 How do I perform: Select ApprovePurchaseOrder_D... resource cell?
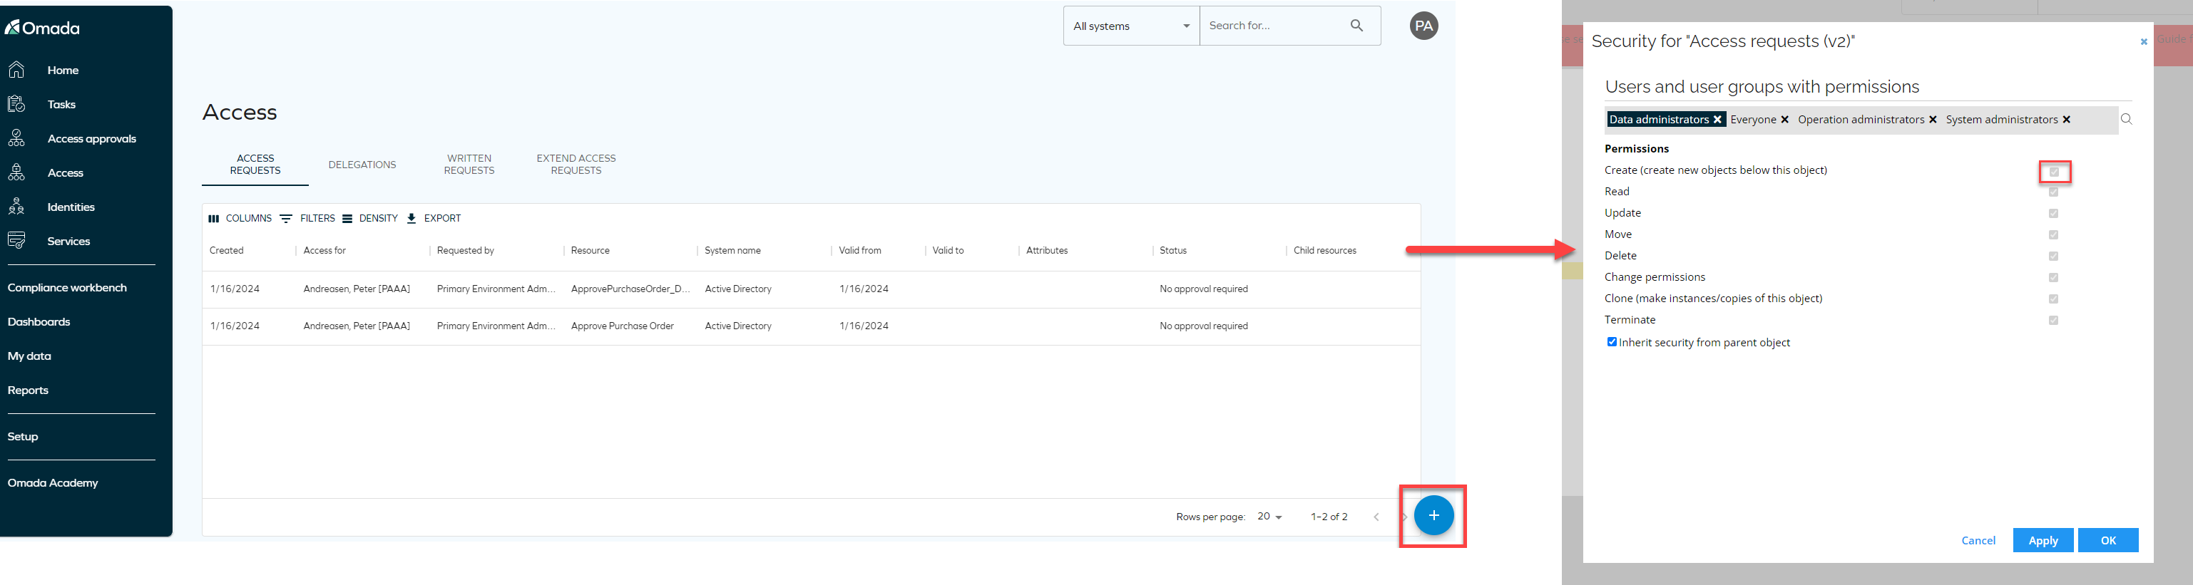[x=630, y=289]
